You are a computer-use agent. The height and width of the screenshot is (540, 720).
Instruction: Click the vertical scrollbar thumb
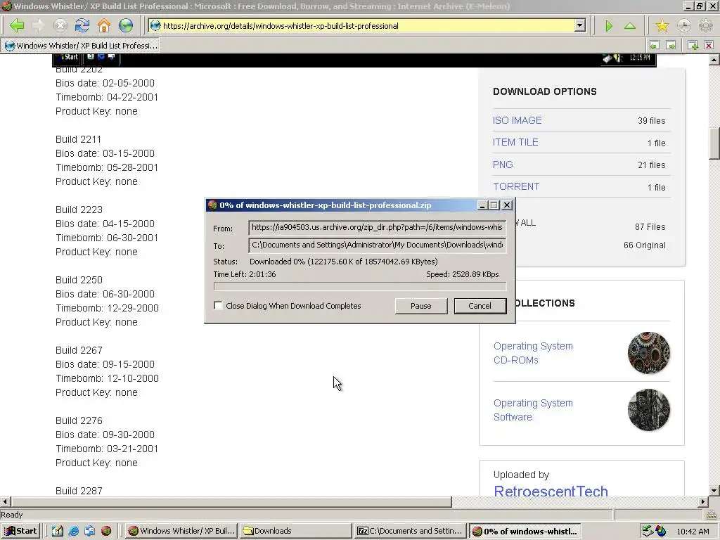(714, 143)
